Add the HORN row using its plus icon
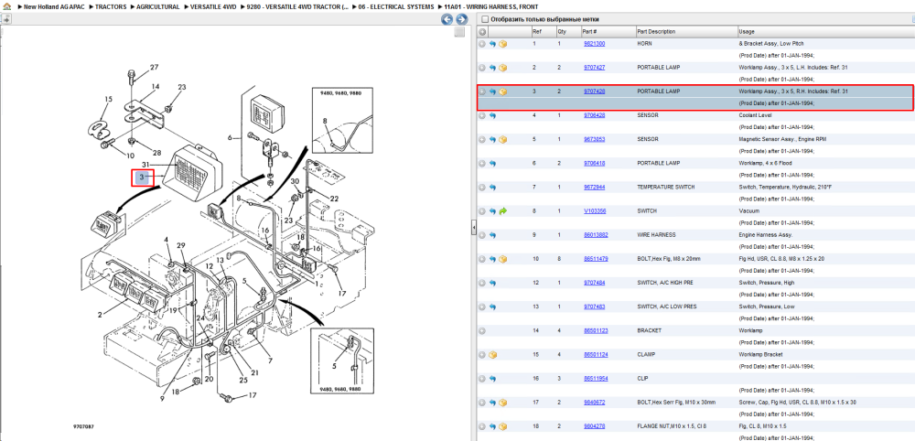Viewport: 915px width, 441px height. [x=482, y=44]
